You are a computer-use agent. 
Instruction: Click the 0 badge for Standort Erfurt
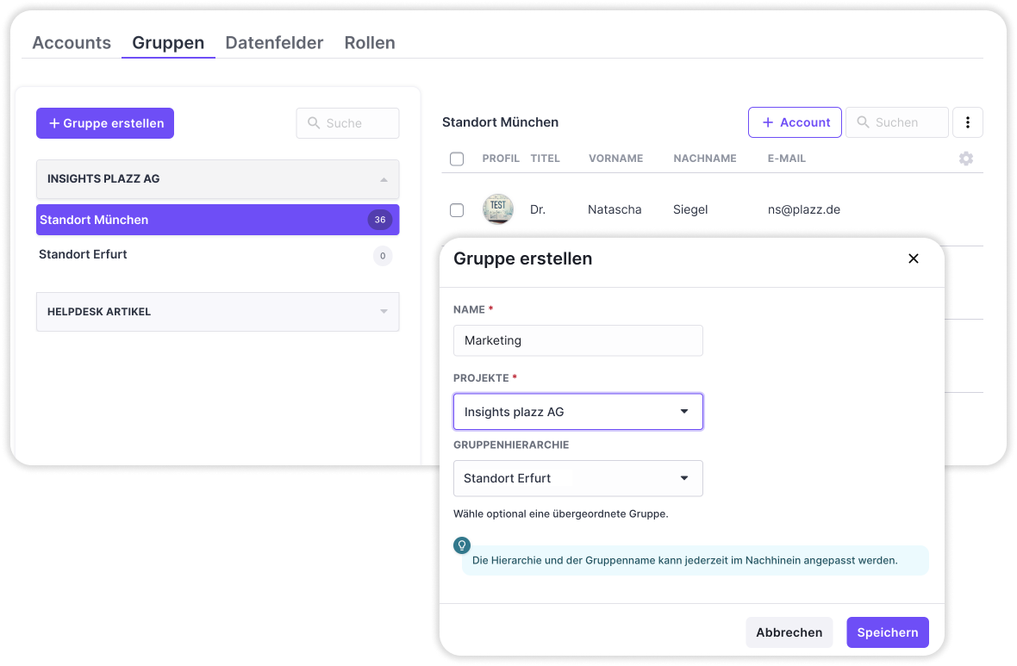(x=383, y=255)
